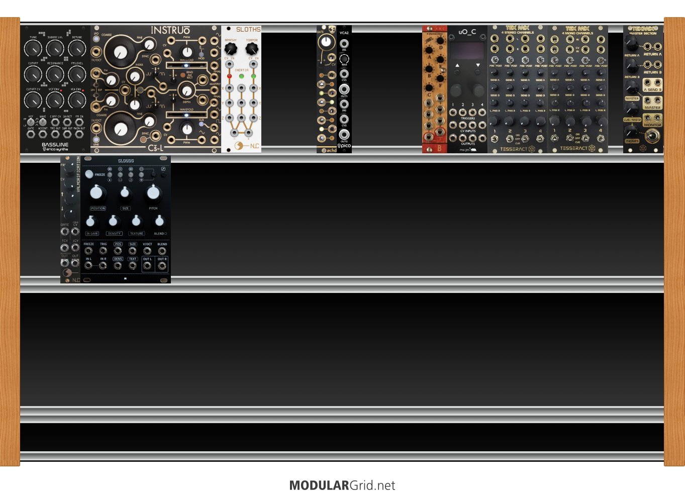
Task: Click the Bassline CUTOFF knob
Action: [33, 74]
